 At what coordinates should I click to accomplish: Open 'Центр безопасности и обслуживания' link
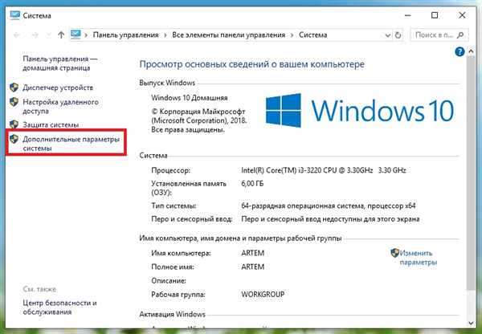59,308
